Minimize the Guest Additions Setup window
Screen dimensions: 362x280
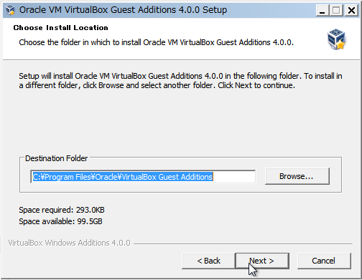pos(322,10)
